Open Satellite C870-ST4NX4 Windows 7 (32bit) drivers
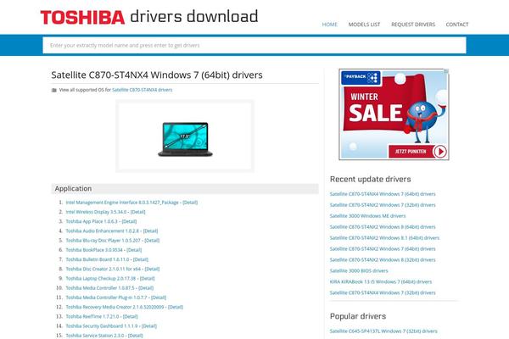 pos(383,292)
